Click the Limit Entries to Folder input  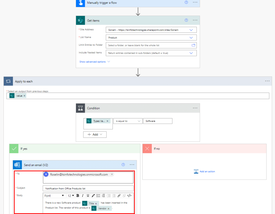coord(151,45)
